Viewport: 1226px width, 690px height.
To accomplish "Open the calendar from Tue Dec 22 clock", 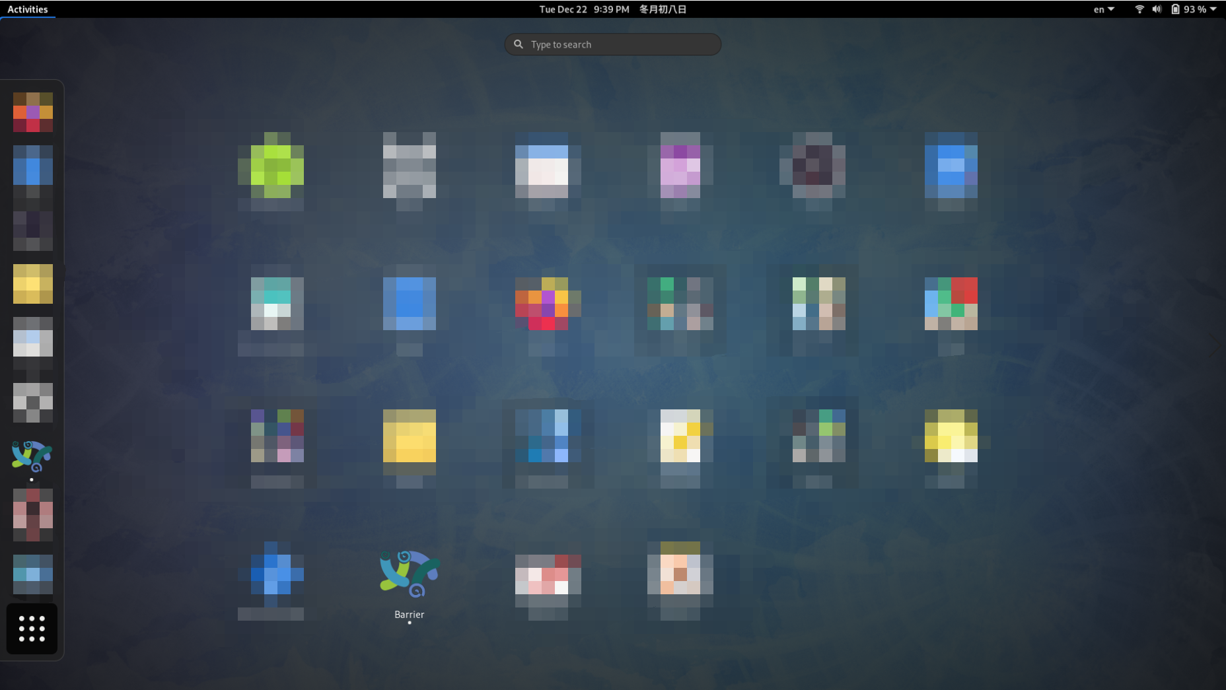I will [x=584, y=9].
